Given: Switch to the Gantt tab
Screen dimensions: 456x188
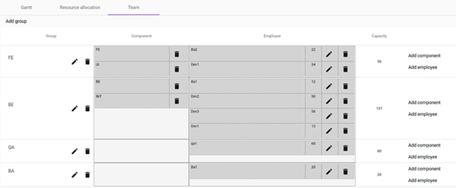Looking at the screenshot, I should pos(26,8).
